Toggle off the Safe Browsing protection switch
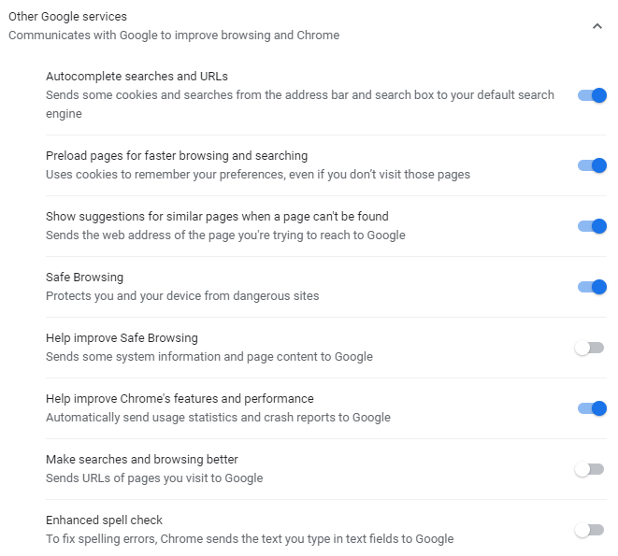The width and height of the screenshot is (618, 556). (592, 287)
